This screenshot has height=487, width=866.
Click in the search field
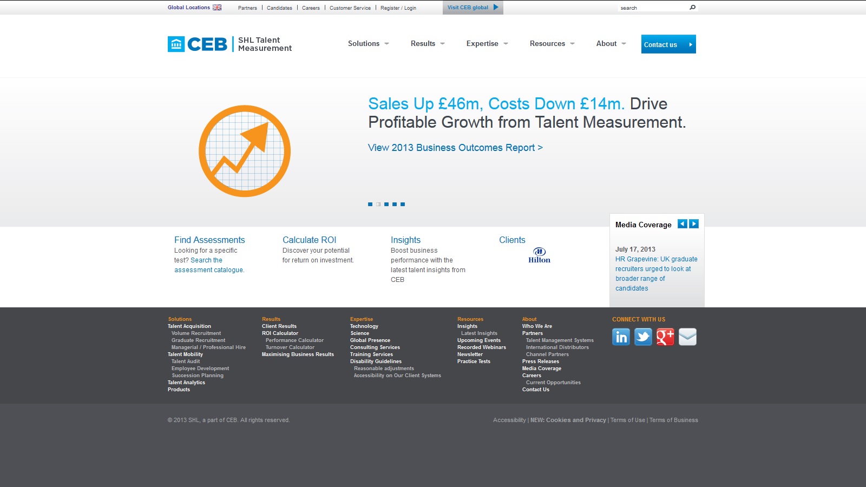pyautogui.click(x=653, y=8)
